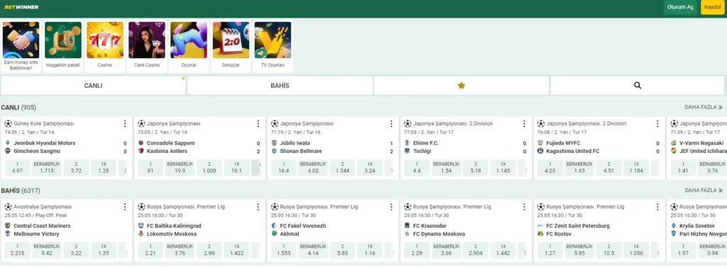Image resolution: width=727 pixels, height=268 pixels.
Task: Switch to the BAHİS tab
Action: 280,86
